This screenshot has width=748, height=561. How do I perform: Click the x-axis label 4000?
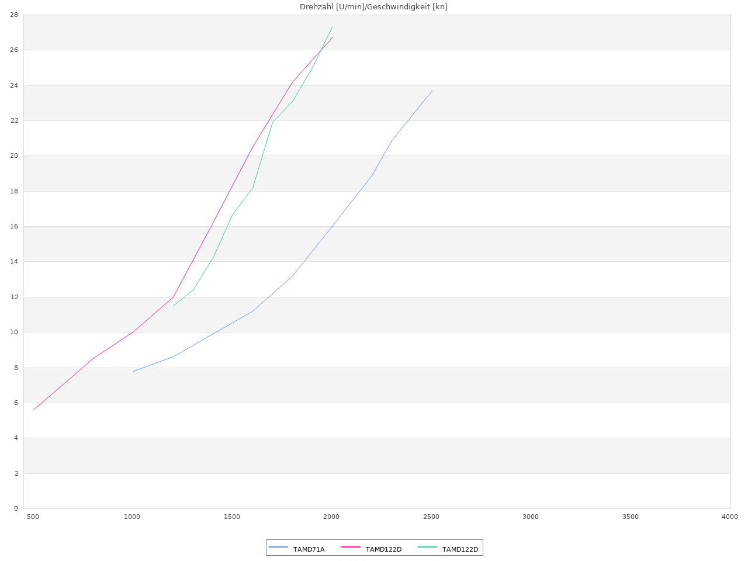pyautogui.click(x=730, y=517)
